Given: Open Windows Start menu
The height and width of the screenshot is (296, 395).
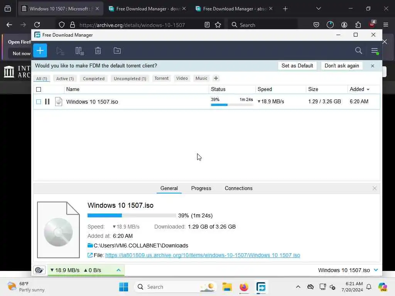Looking at the screenshot, I should [x=123, y=287].
